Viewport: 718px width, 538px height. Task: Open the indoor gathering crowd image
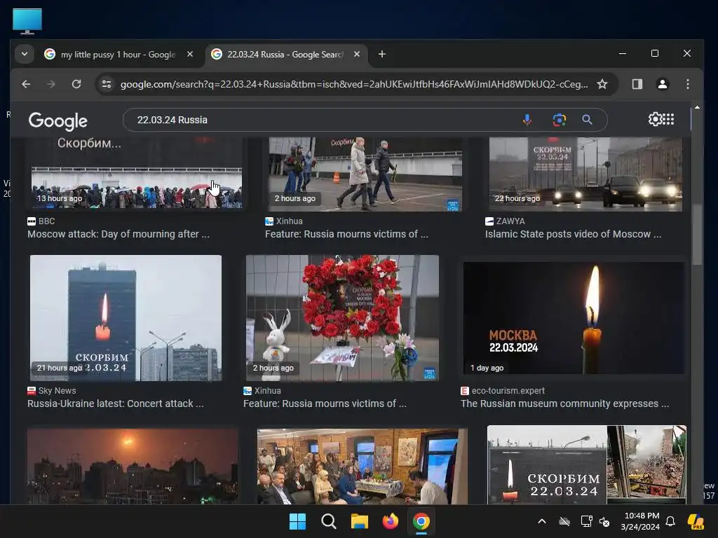pos(363,466)
